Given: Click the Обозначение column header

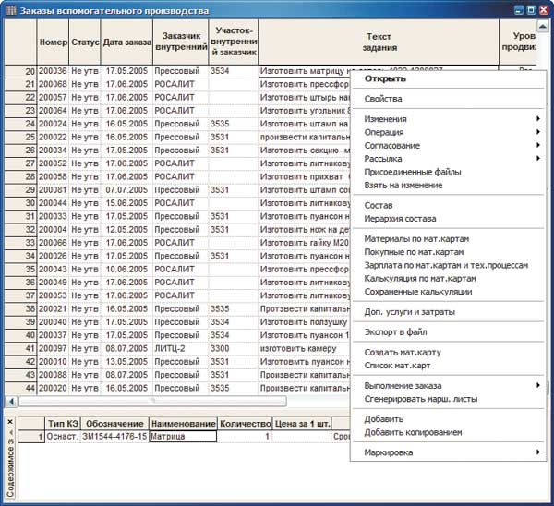Looking at the screenshot, I should (114, 424).
